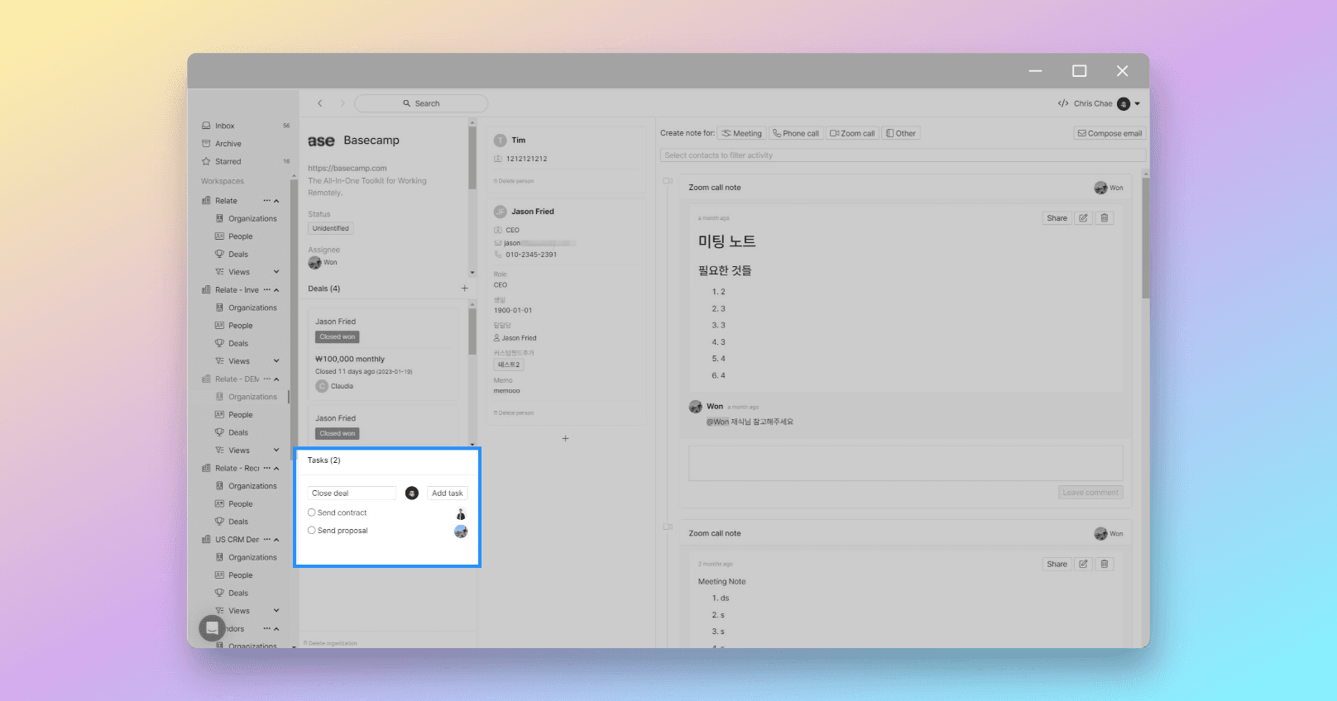Click the plus icon next to Deals (4)

(464, 289)
